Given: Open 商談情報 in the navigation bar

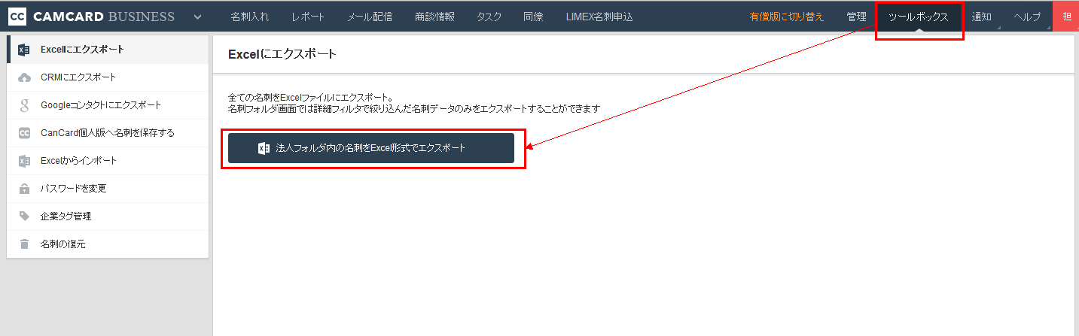Looking at the screenshot, I should coord(434,17).
